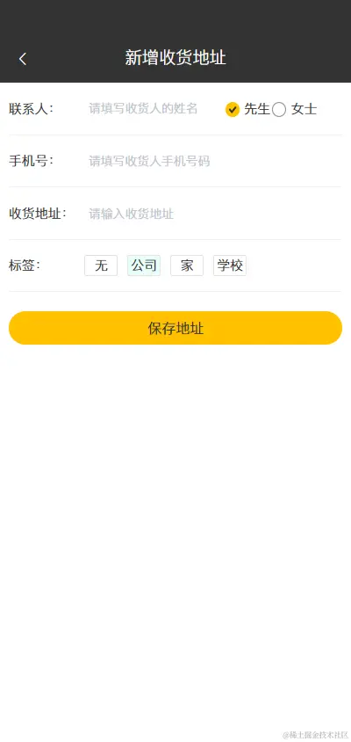Choose the 学校 tag option

pos(230,266)
